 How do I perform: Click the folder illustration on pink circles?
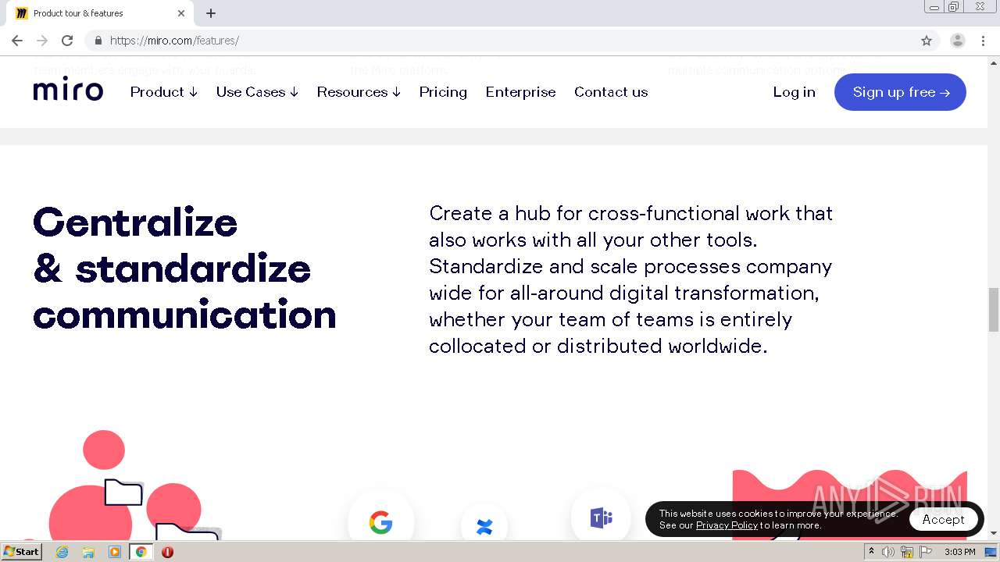coord(123,493)
